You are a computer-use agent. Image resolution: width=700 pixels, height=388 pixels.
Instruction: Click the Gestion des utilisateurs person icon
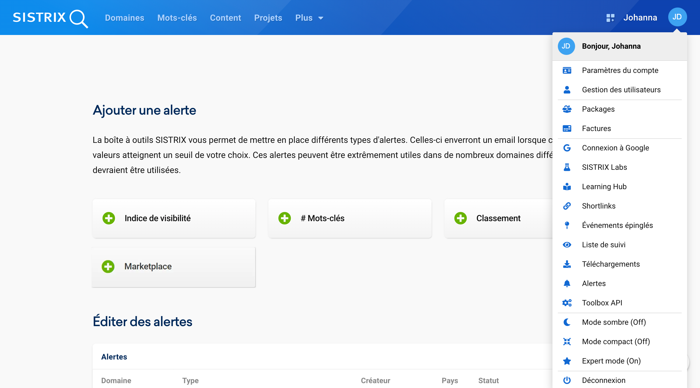pyautogui.click(x=567, y=90)
